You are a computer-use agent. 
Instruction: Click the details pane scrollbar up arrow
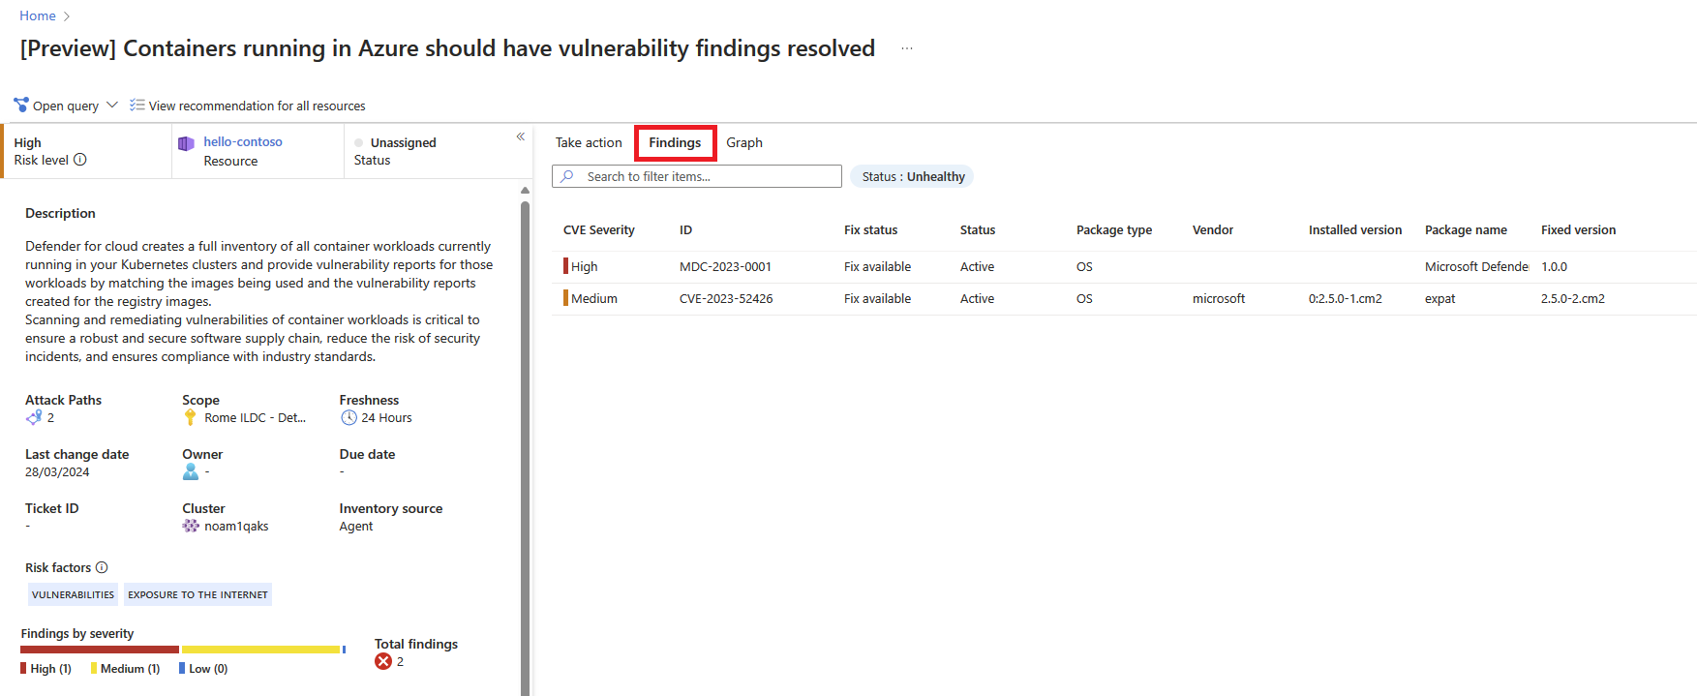coord(525,190)
